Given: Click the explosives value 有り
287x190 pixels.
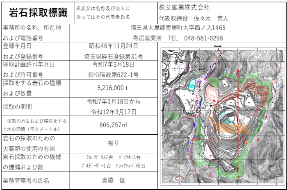Looking at the screenshot, I should click(113, 143).
